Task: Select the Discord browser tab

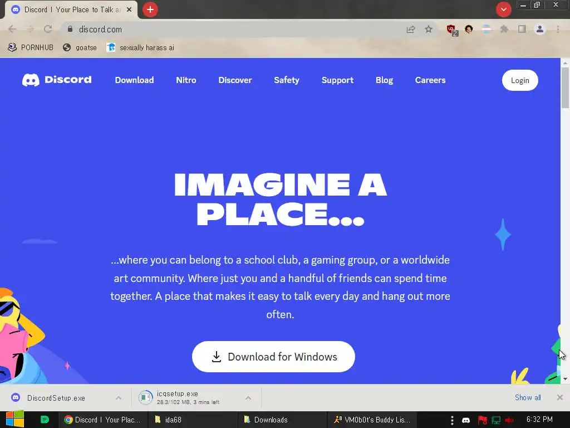Action: pos(71,10)
